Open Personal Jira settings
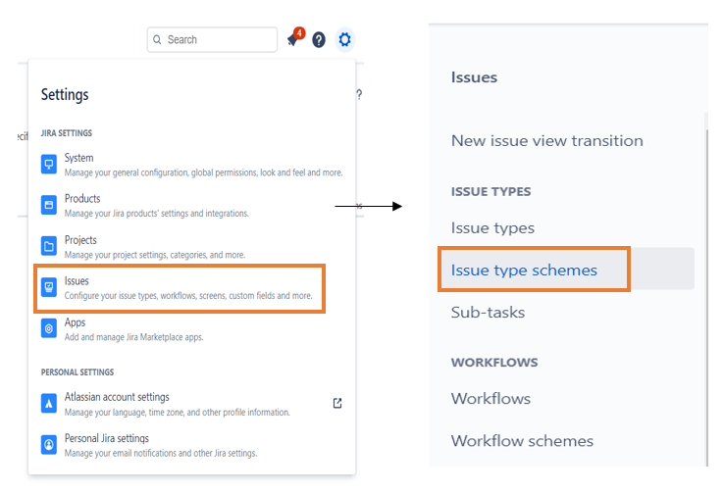 pyautogui.click(x=191, y=445)
